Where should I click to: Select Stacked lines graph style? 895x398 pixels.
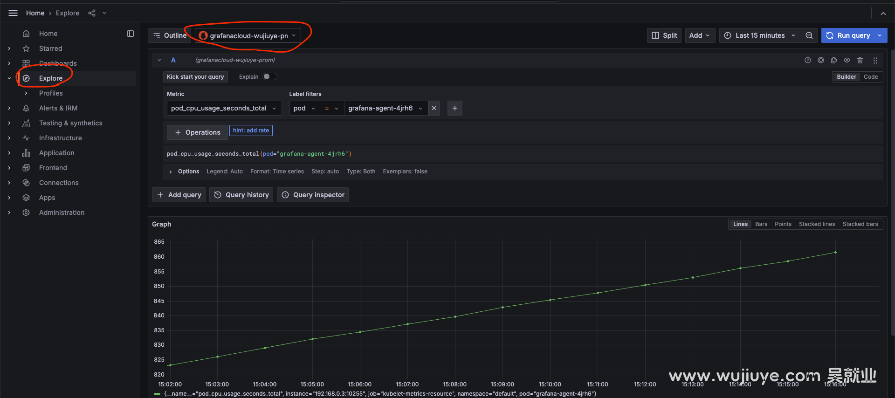tap(817, 224)
